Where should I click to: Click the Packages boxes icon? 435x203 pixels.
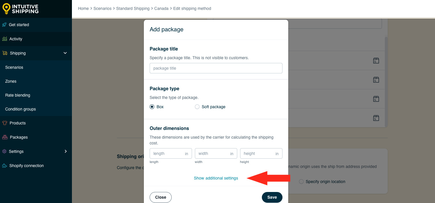point(5,137)
